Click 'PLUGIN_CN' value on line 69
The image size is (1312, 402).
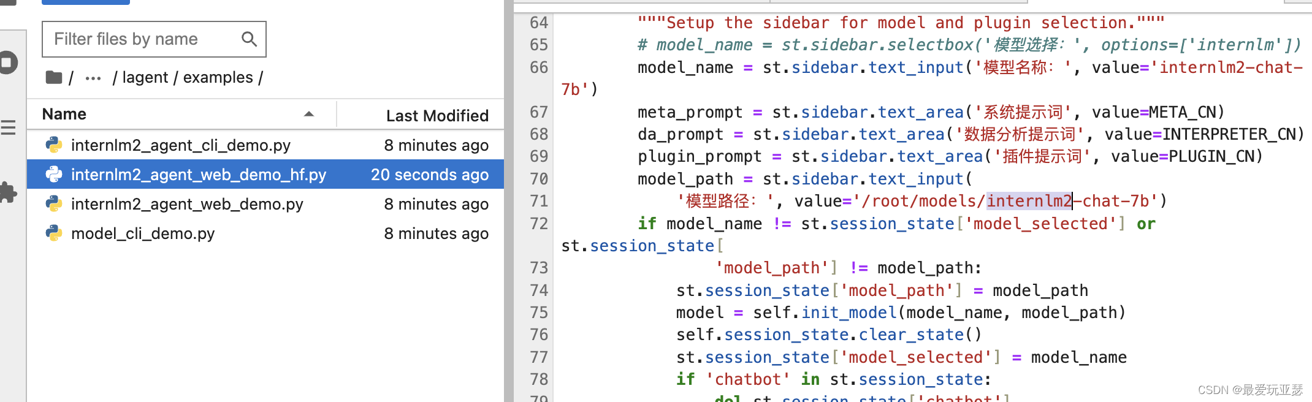1211,156
